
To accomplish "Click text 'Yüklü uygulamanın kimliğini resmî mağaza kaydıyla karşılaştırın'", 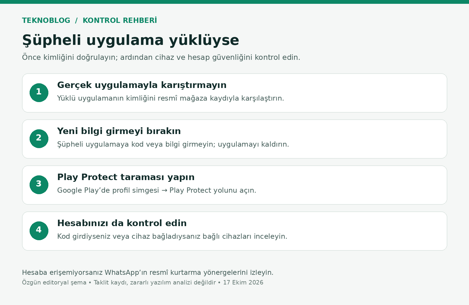I will 171,98.
